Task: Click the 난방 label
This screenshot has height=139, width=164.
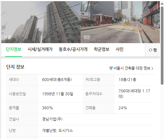Action: coord(12,131)
